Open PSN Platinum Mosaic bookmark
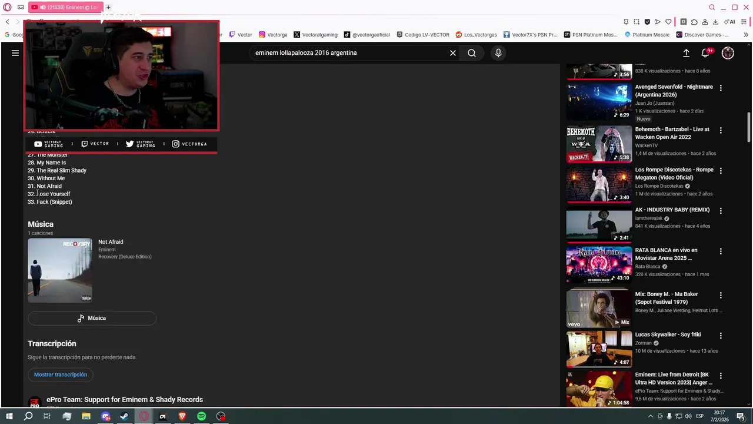 click(591, 35)
